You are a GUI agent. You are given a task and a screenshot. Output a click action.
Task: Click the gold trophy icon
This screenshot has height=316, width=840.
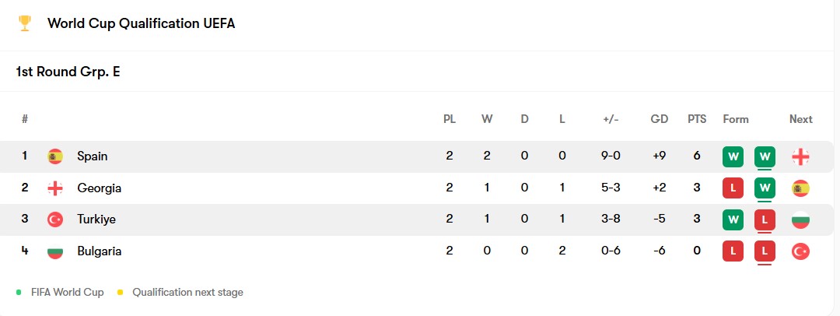[x=24, y=23]
